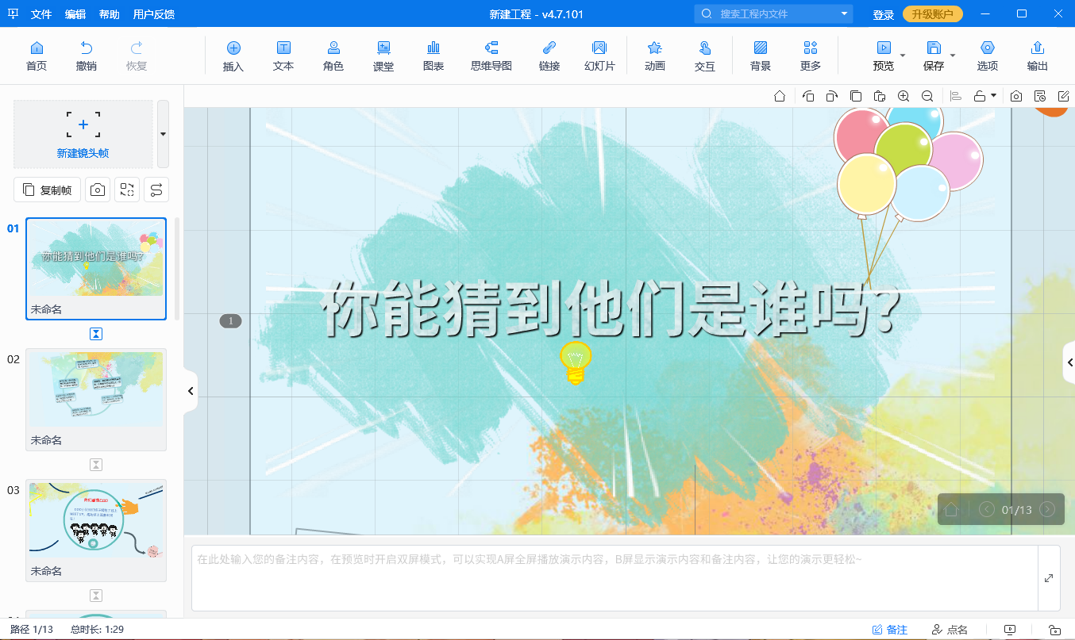The height and width of the screenshot is (640, 1075).
Task: Click the transition hourglass below frame 01
Action: click(x=96, y=334)
